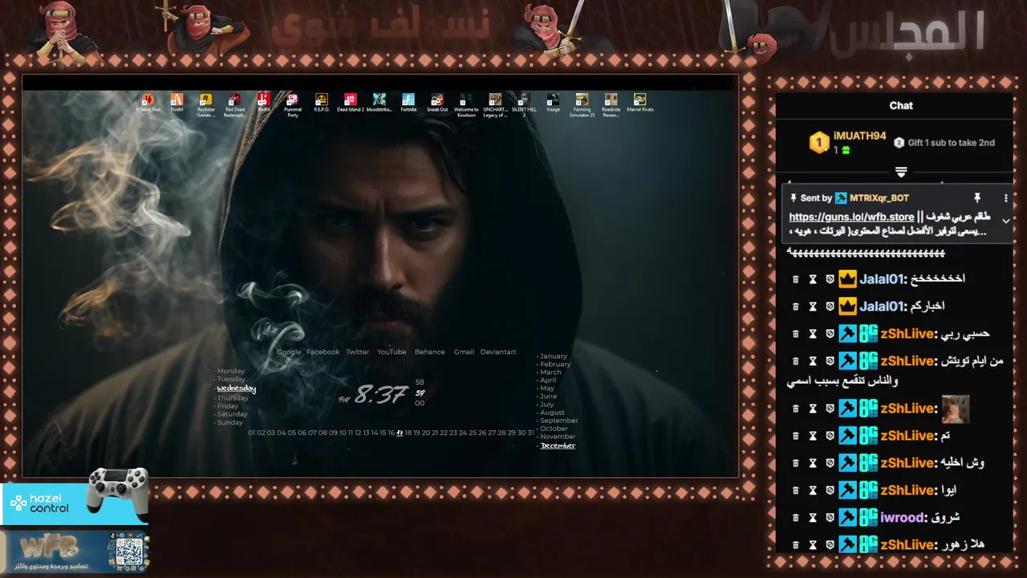Open the Sneak Out desktop icon
The image size is (1027, 578).
click(x=437, y=103)
